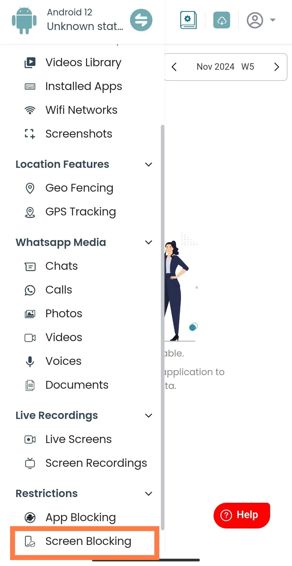Open the user account avatar icon

coord(255,20)
